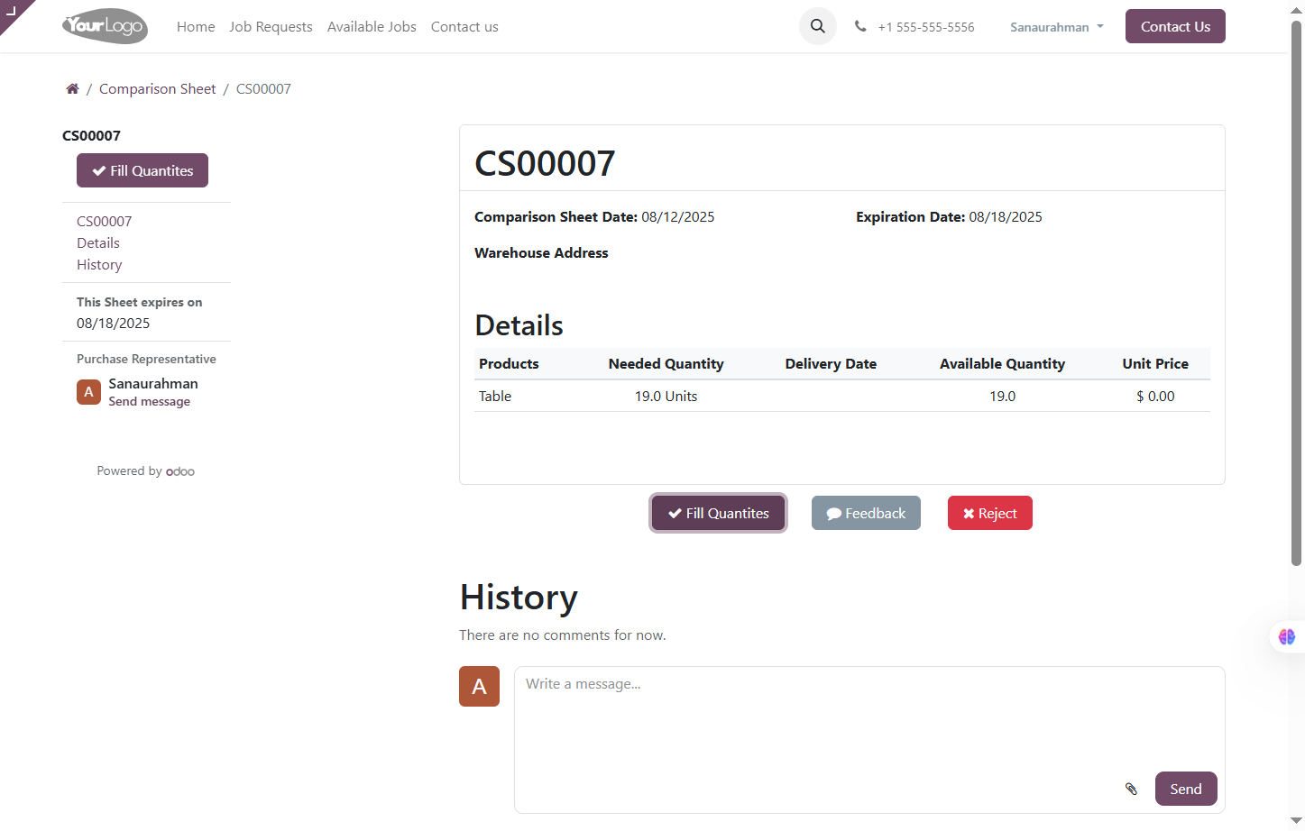Image resolution: width=1305 pixels, height=831 pixels.
Task: Click the colorful brain extension icon
Action: [1287, 636]
